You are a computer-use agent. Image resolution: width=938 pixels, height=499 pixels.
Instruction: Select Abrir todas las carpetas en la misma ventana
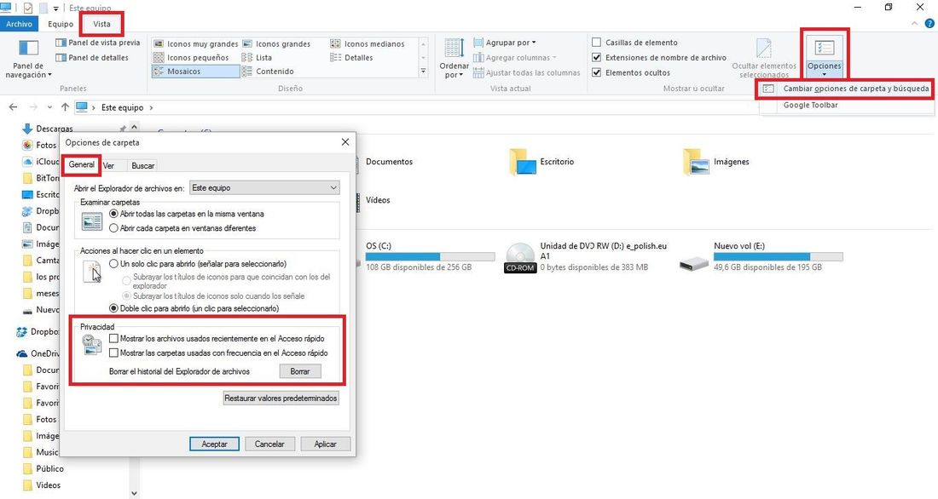point(113,214)
